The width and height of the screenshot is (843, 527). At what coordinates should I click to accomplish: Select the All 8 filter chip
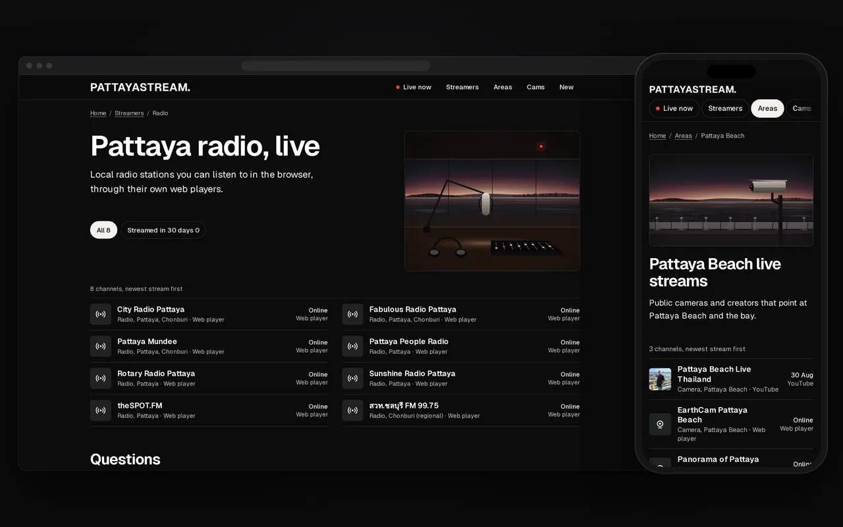(x=103, y=230)
